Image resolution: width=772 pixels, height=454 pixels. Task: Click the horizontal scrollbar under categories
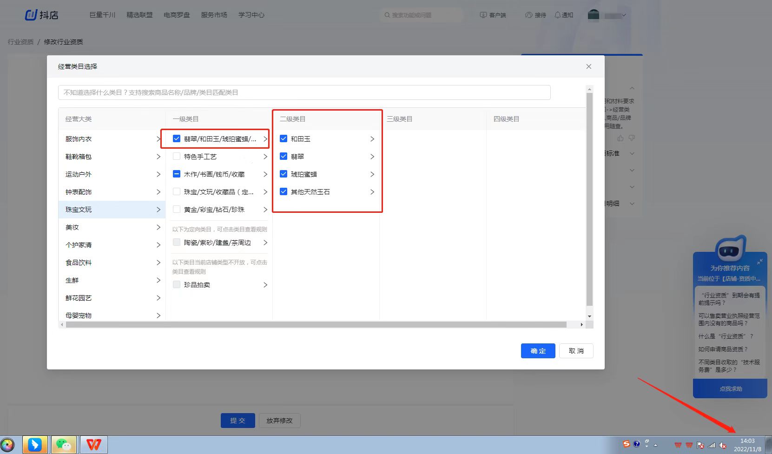pyautogui.click(x=316, y=325)
